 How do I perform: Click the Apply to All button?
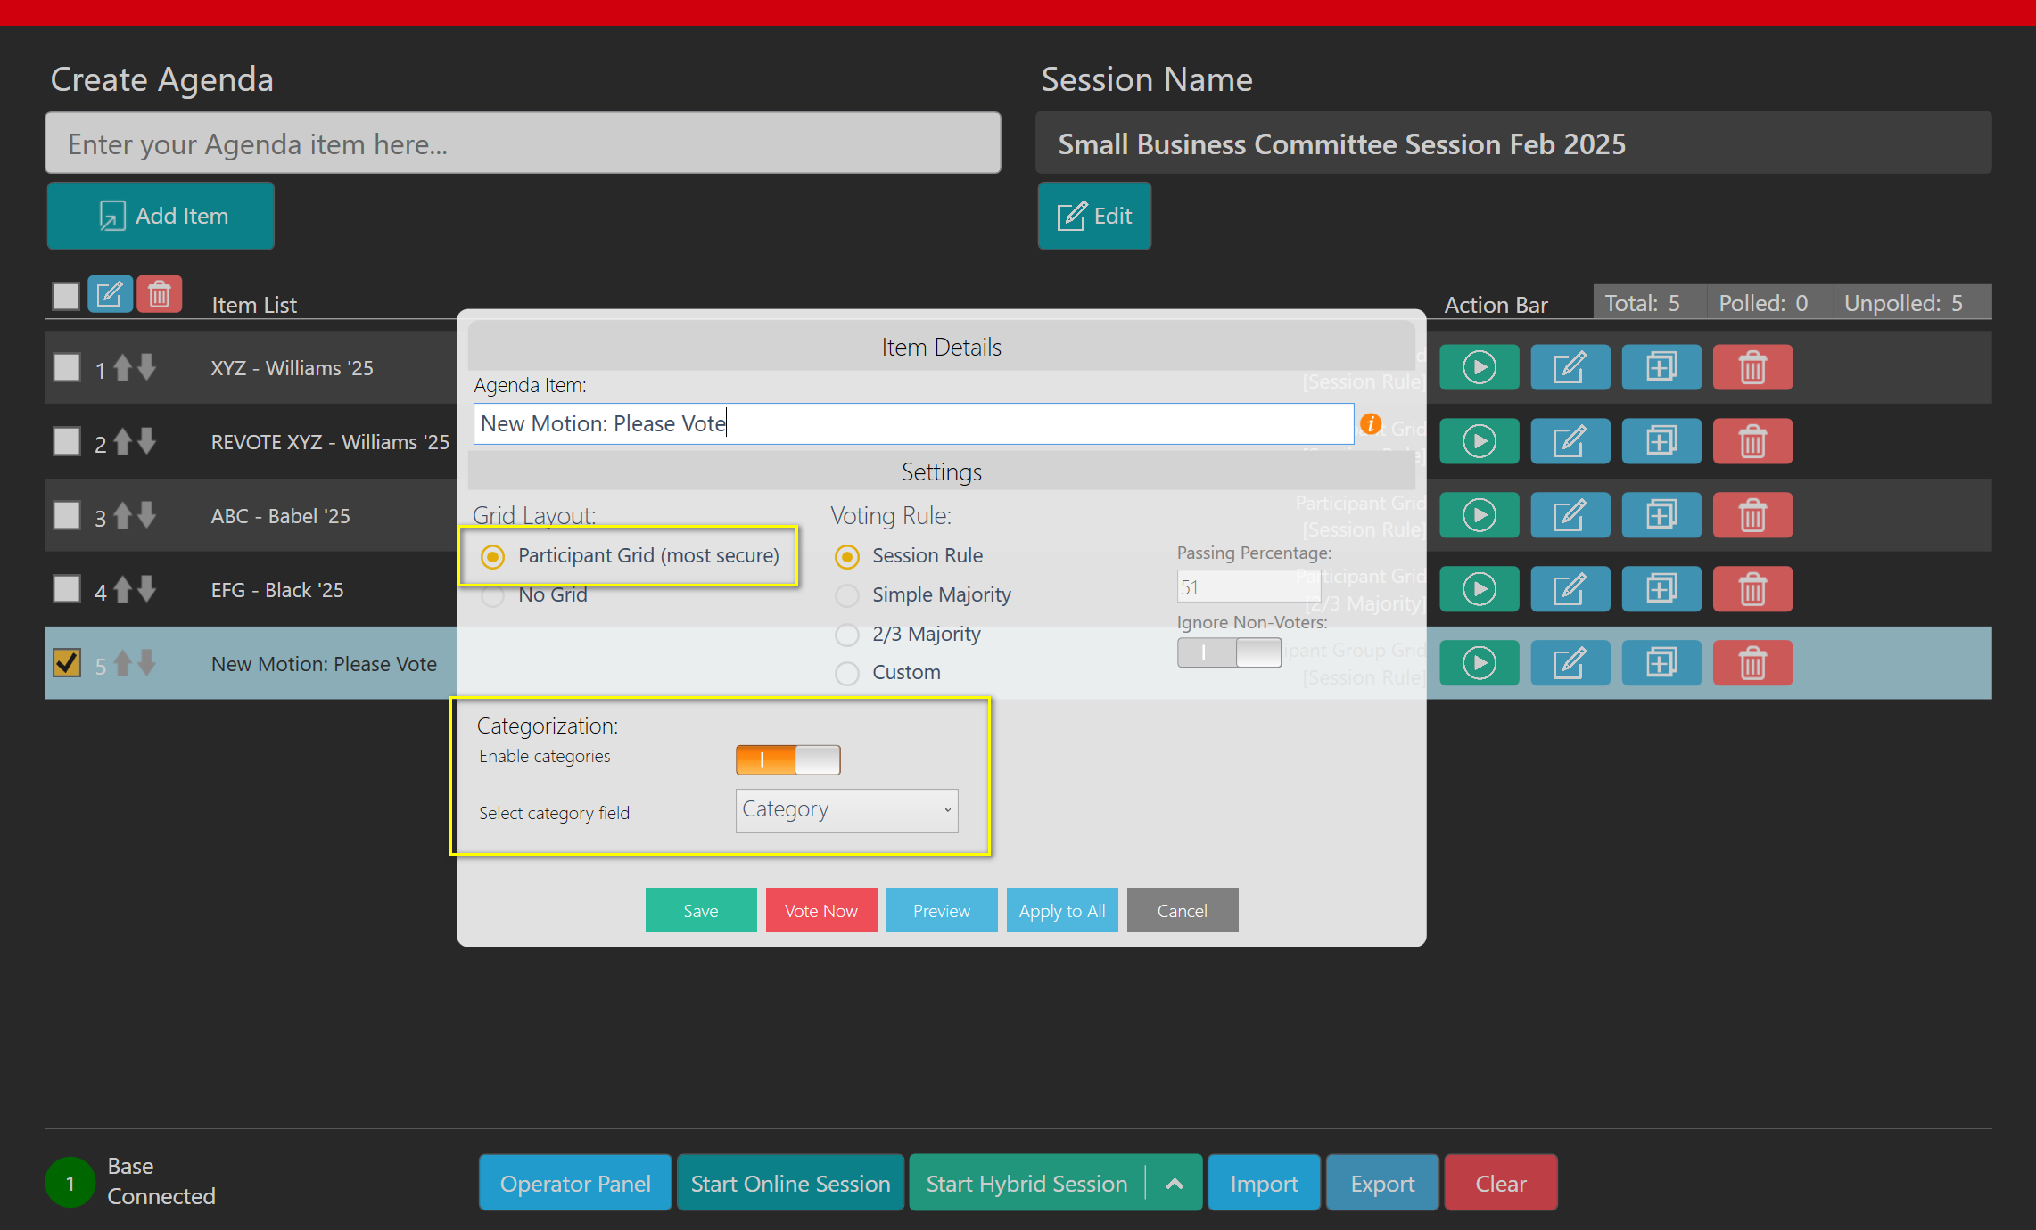click(x=1061, y=911)
